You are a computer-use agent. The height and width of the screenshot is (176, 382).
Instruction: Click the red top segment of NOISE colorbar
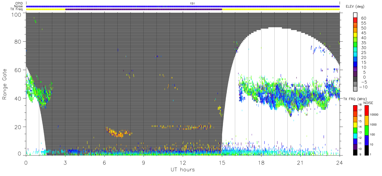coord(367,110)
